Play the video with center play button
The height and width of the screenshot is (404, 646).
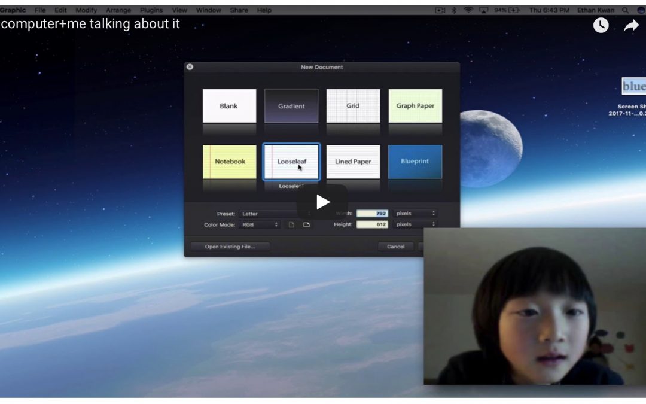tap(322, 202)
